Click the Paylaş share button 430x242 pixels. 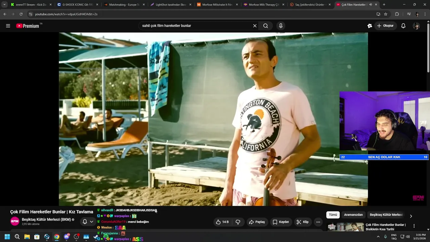point(257,222)
